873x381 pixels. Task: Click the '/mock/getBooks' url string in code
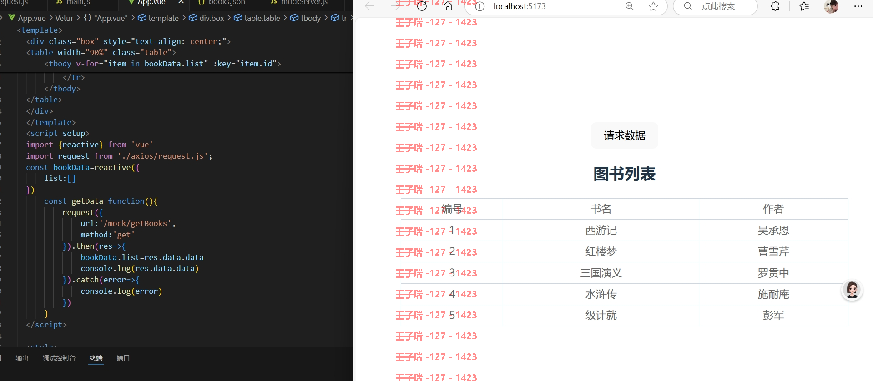click(135, 223)
